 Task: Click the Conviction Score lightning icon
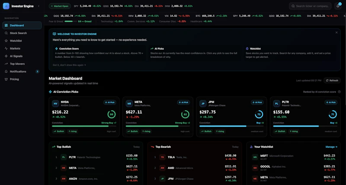coord(57,48)
